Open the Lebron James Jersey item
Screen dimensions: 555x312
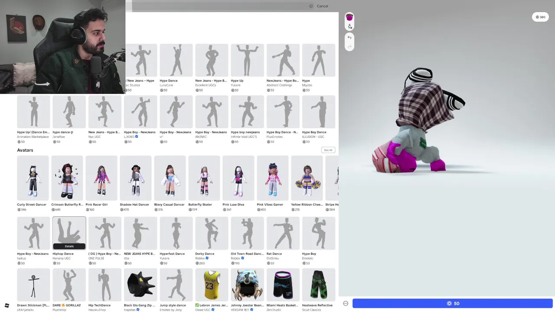(212, 290)
